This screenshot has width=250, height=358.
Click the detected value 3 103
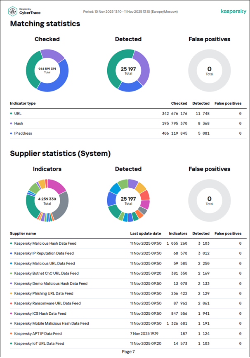[203, 243]
